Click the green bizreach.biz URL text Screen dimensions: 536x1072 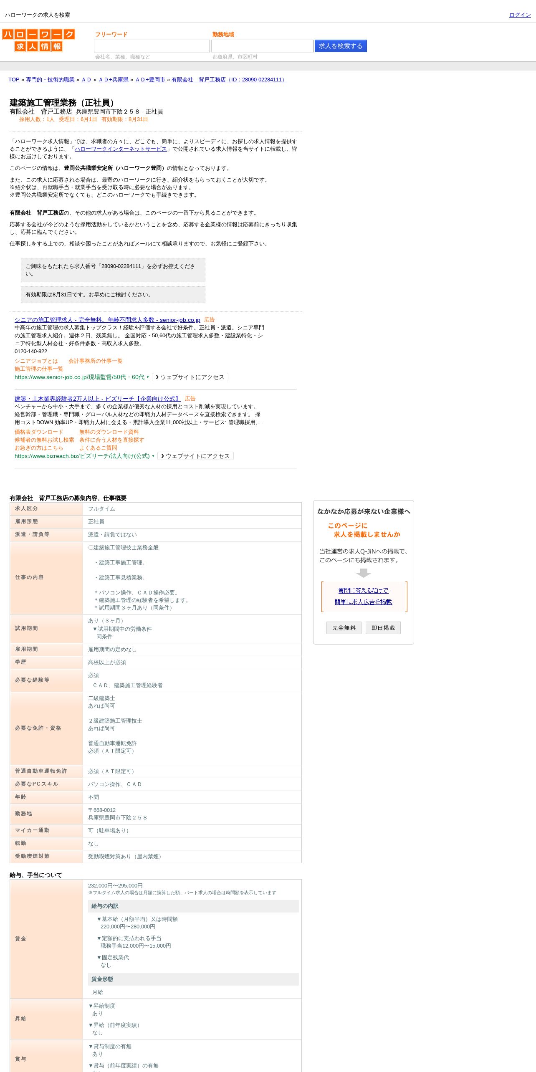point(82,456)
